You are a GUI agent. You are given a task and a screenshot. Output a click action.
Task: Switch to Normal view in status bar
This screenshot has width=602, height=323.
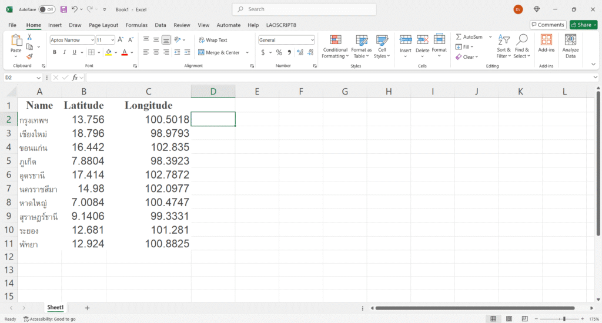493,319
